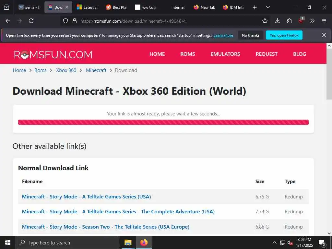This screenshot has width=332, height=249.
Task: Switch to the xenia tab
Action: (x=29, y=7)
